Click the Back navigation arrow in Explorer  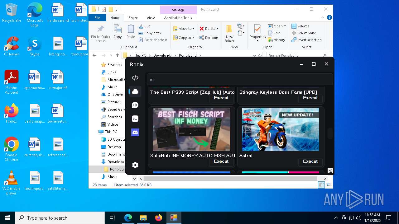(94, 55)
